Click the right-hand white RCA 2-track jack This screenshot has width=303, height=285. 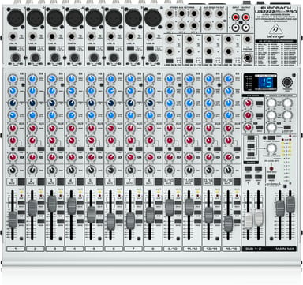coord(245,27)
